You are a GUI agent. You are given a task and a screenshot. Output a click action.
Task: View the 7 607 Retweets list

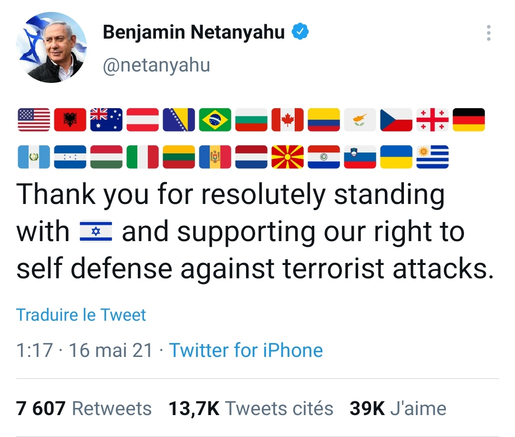[84, 408]
